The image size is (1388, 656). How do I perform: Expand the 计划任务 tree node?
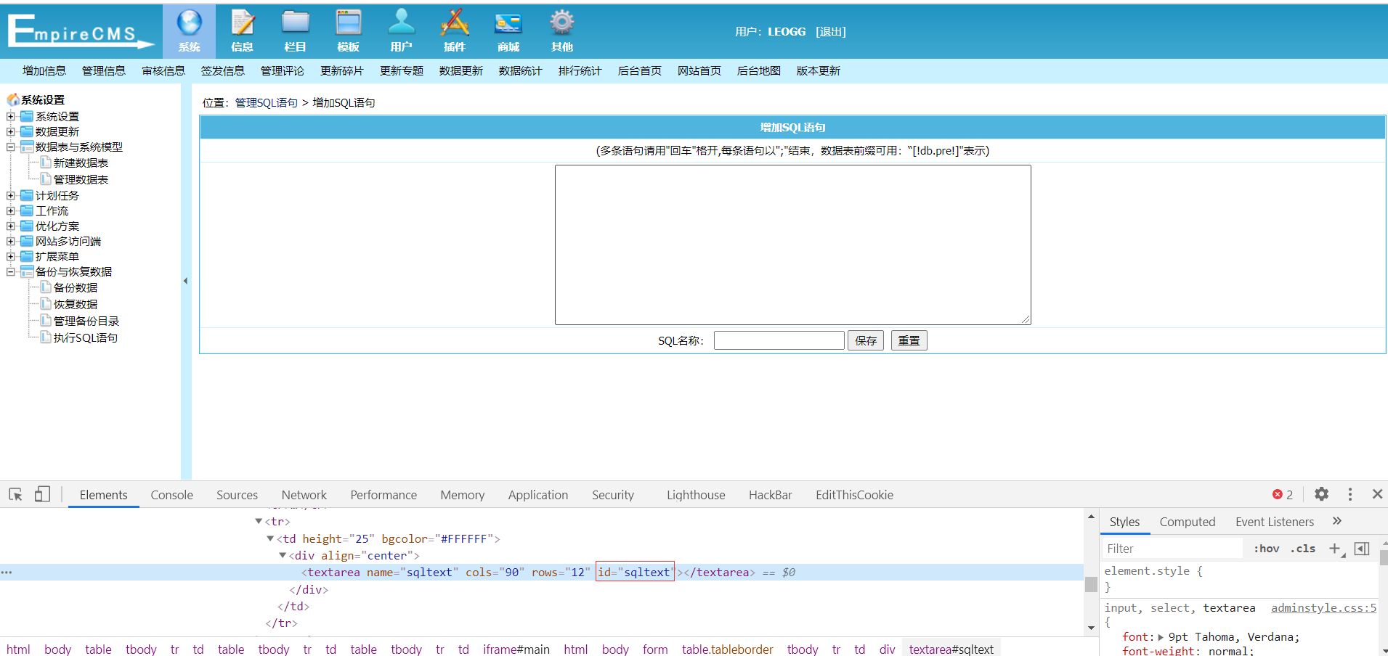pos(11,196)
